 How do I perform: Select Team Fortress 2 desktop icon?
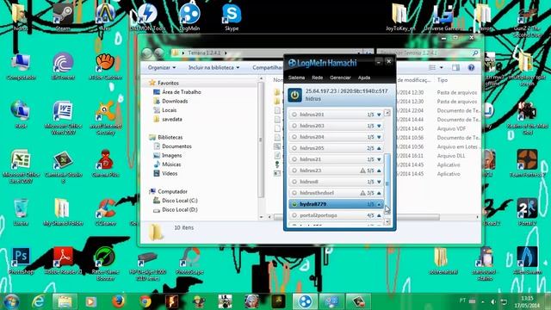[527, 163]
